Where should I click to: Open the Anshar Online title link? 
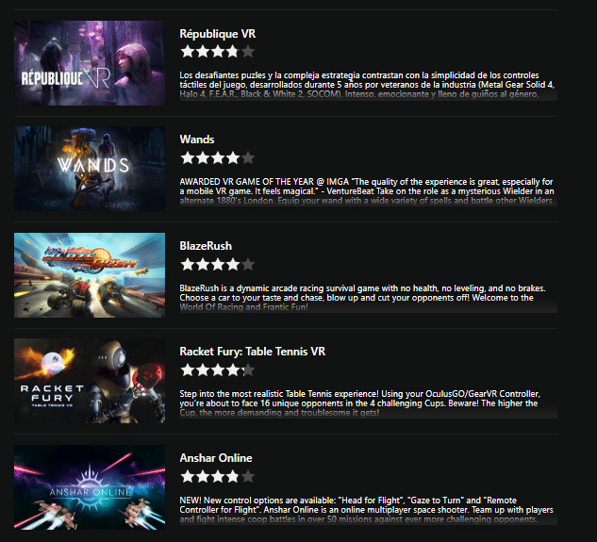pos(216,458)
